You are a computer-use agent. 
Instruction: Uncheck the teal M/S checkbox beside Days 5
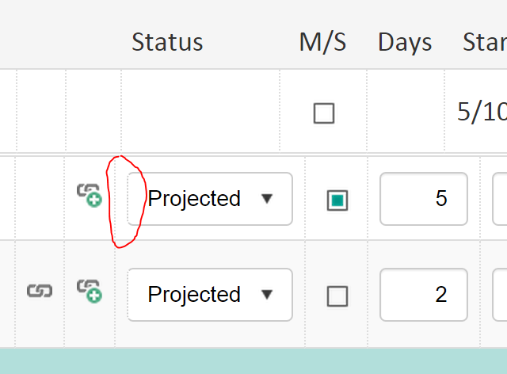click(337, 200)
